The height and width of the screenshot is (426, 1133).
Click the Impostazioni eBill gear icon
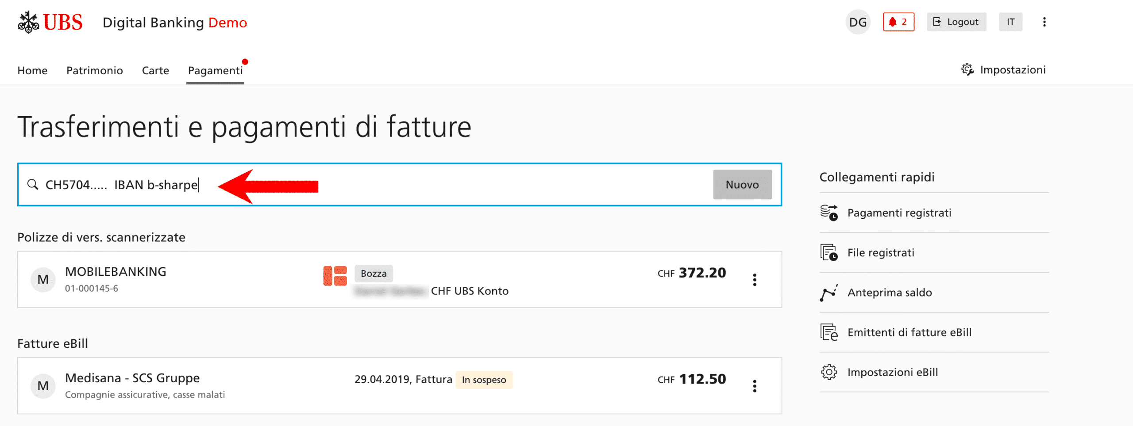pos(829,372)
